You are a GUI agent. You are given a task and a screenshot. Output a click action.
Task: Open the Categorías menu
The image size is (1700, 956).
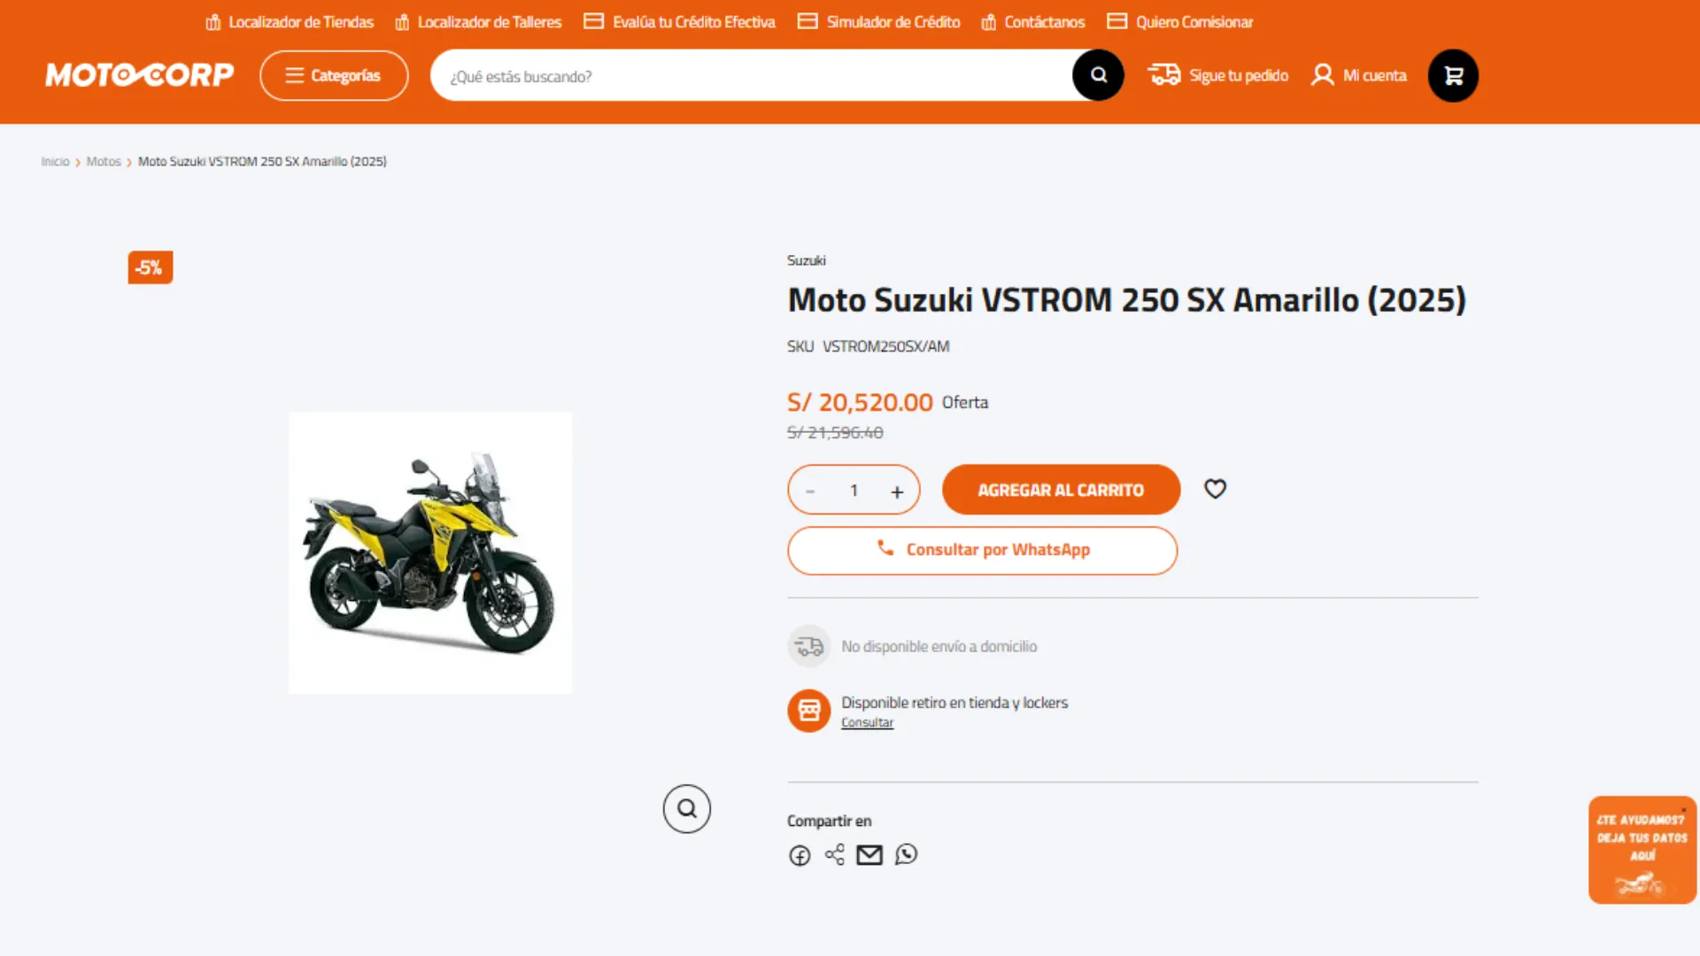pos(334,75)
